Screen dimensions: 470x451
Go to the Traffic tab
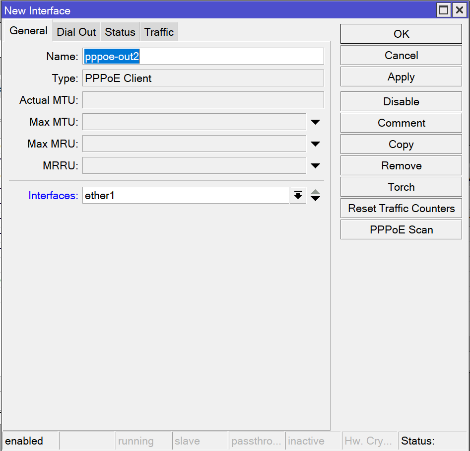[x=159, y=32]
